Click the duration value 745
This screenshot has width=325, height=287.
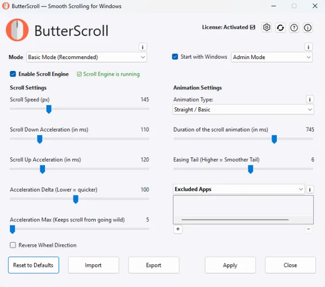tap(310, 129)
